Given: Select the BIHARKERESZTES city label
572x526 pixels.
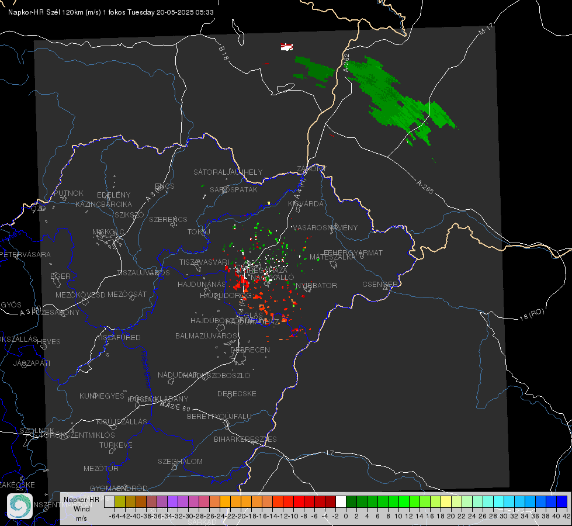Looking at the screenshot, I should (x=245, y=439).
